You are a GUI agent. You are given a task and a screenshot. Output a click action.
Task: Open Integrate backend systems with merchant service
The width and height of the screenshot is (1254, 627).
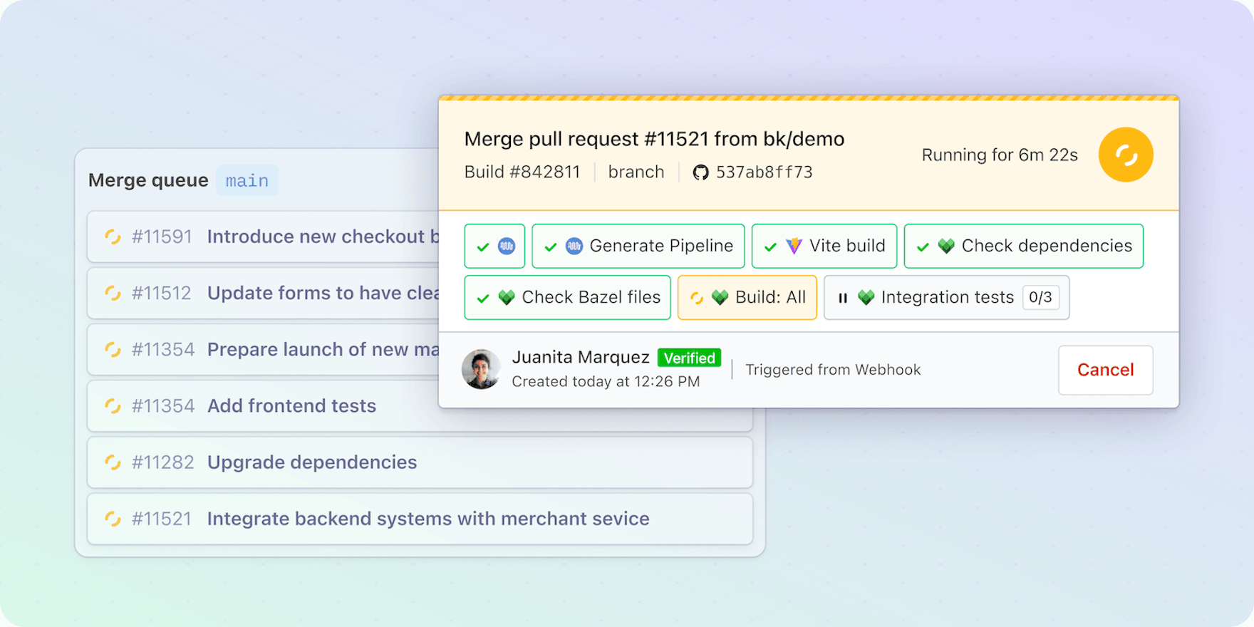pyautogui.click(x=427, y=519)
